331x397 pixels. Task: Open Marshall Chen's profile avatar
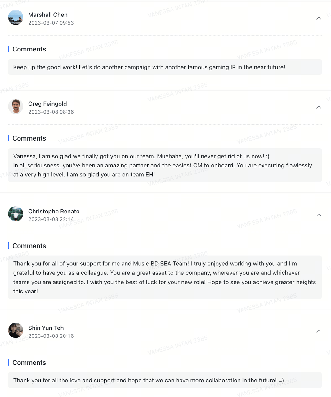(16, 17)
